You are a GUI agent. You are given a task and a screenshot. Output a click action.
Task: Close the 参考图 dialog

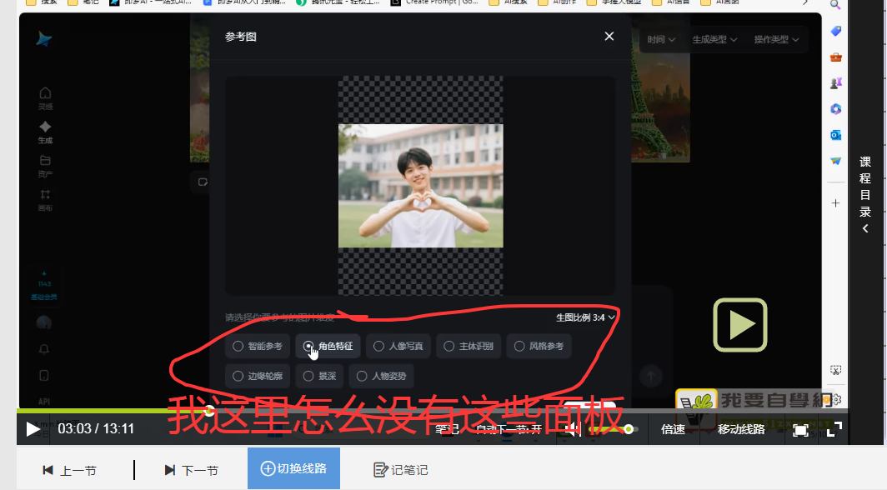pyautogui.click(x=609, y=37)
